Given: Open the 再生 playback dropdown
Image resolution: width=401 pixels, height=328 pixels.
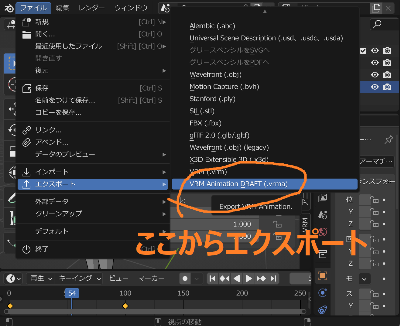Looking at the screenshot, I should 40,278.
